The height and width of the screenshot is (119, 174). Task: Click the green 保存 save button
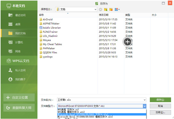(x=160, y=100)
